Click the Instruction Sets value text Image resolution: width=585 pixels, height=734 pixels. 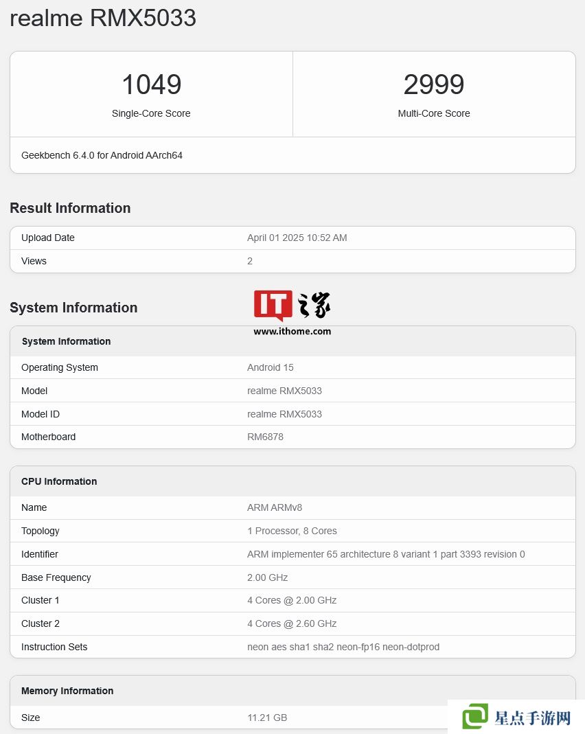(x=343, y=647)
